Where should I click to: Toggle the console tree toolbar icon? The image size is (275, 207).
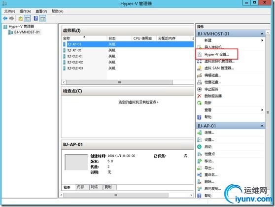pyautogui.click(x=28, y=18)
